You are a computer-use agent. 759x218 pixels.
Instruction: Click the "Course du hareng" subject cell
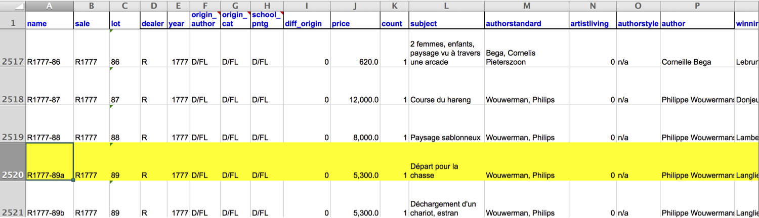click(446, 100)
